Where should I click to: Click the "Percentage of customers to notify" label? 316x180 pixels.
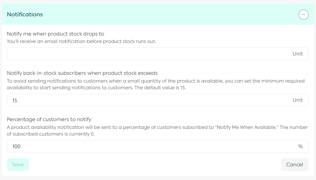pyautogui.click(x=49, y=119)
